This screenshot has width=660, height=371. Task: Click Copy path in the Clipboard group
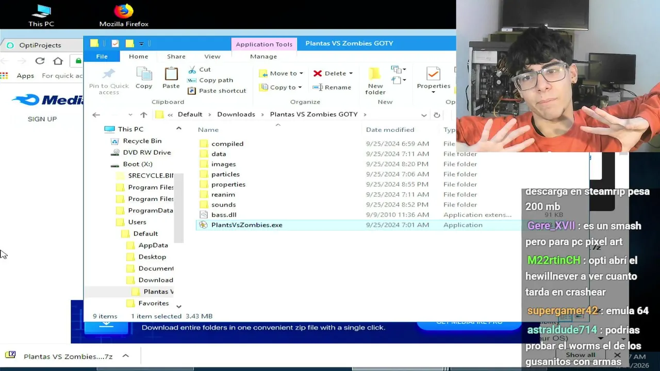pyautogui.click(x=210, y=80)
